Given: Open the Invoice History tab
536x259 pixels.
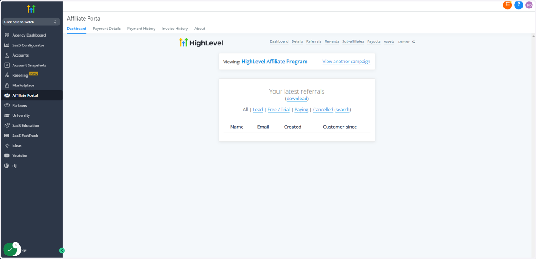Looking at the screenshot, I should point(175,29).
